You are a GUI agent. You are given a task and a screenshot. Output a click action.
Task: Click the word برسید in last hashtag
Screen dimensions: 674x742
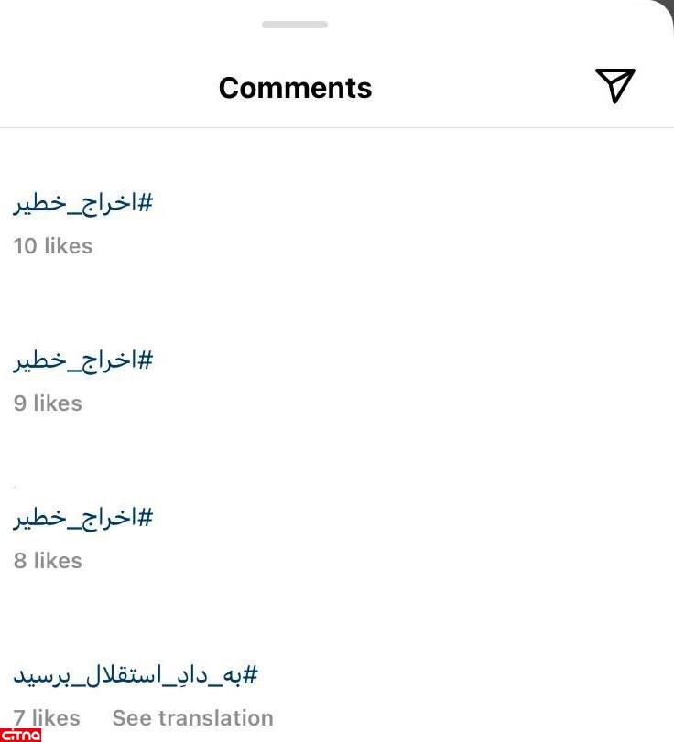[43, 676]
